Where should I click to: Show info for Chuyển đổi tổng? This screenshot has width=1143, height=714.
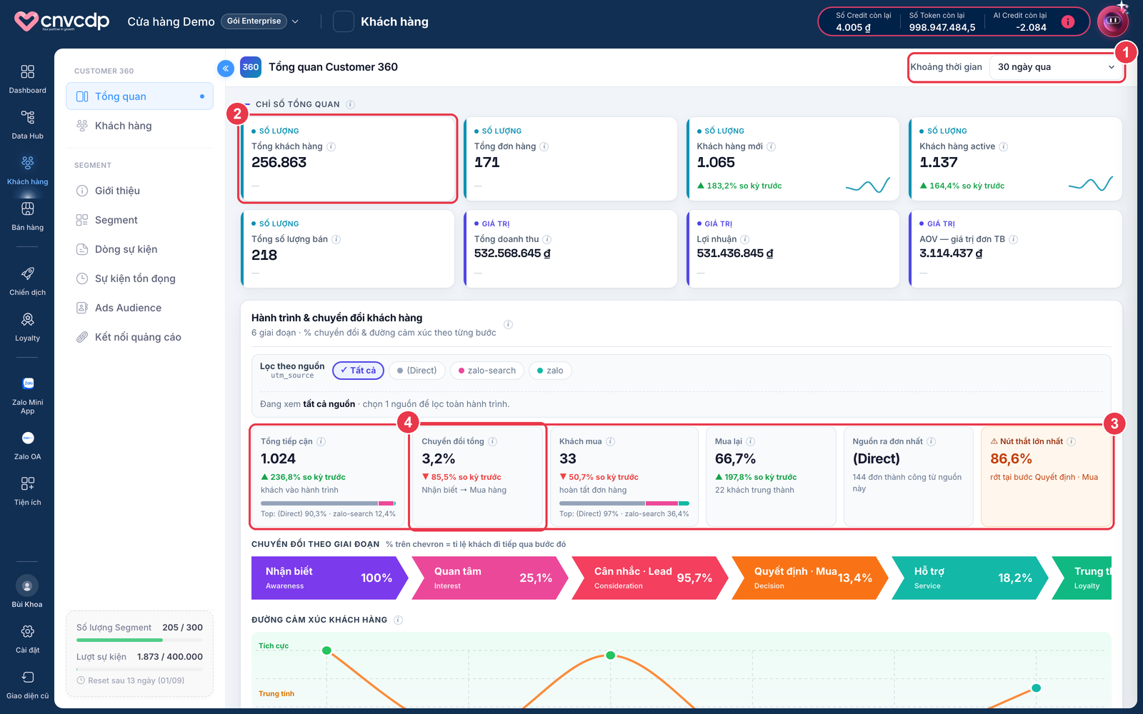tap(493, 441)
